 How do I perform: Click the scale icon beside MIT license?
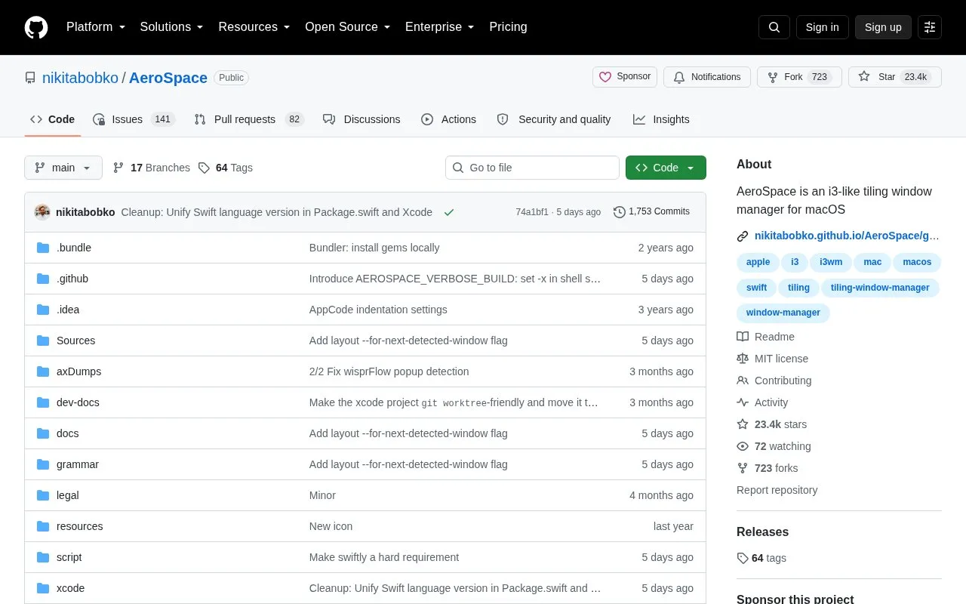pos(743,359)
